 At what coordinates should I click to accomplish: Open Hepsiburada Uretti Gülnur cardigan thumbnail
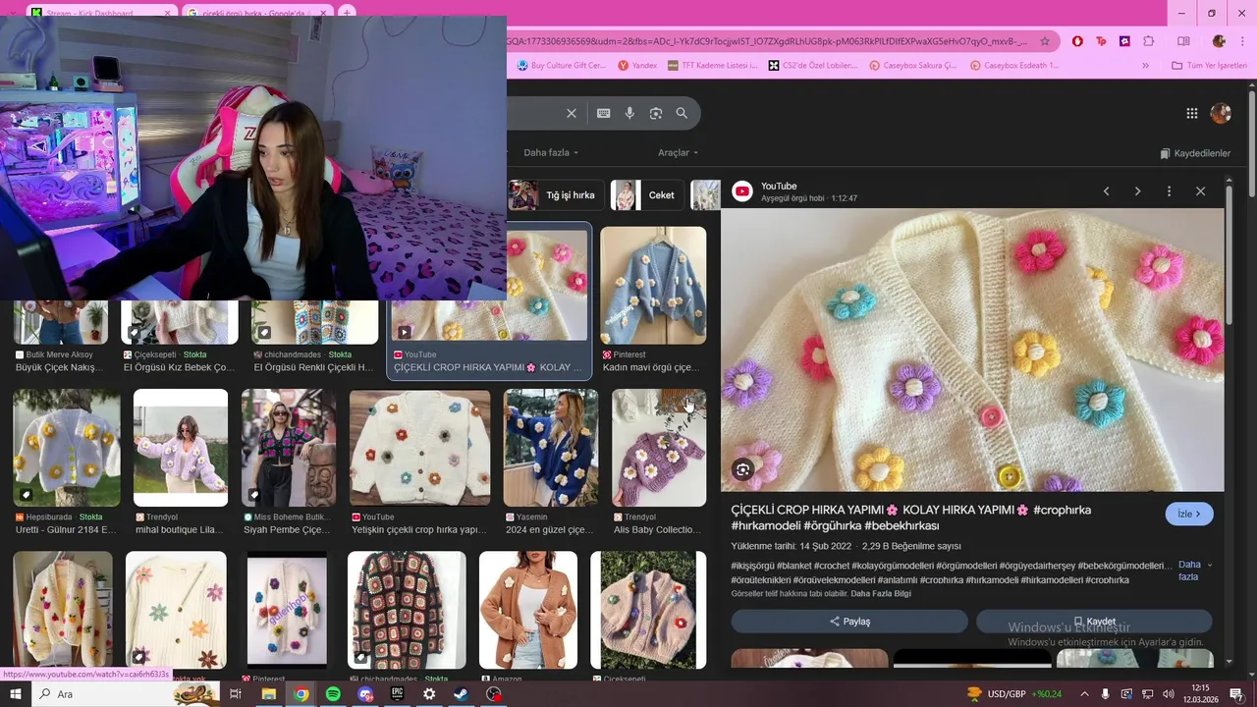(x=67, y=448)
